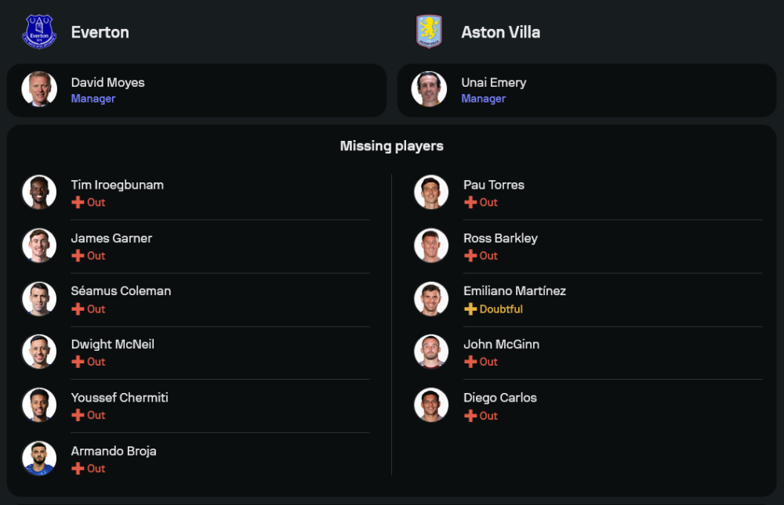Image resolution: width=784 pixels, height=505 pixels.
Task: Click the David Moyes manager name
Action: point(107,82)
